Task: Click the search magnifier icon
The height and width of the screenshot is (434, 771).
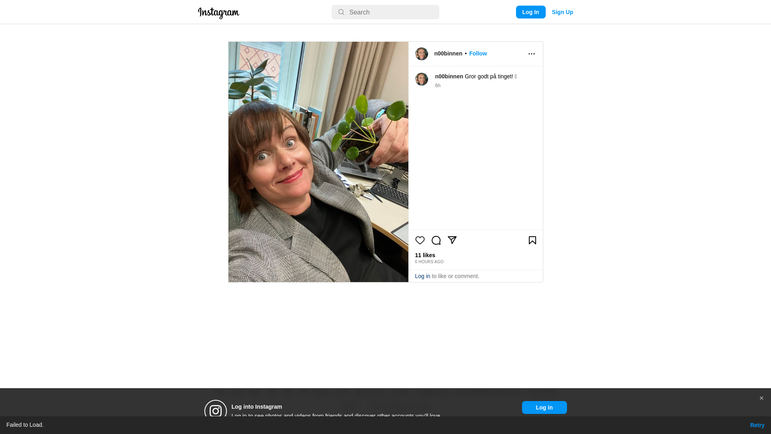Action: point(341,12)
